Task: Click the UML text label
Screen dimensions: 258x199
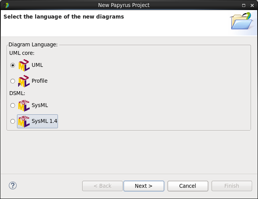Action: (x=37, y=65)
